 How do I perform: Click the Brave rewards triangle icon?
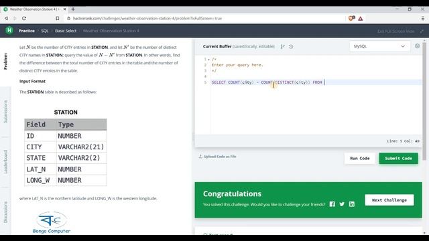click(361, 18)
